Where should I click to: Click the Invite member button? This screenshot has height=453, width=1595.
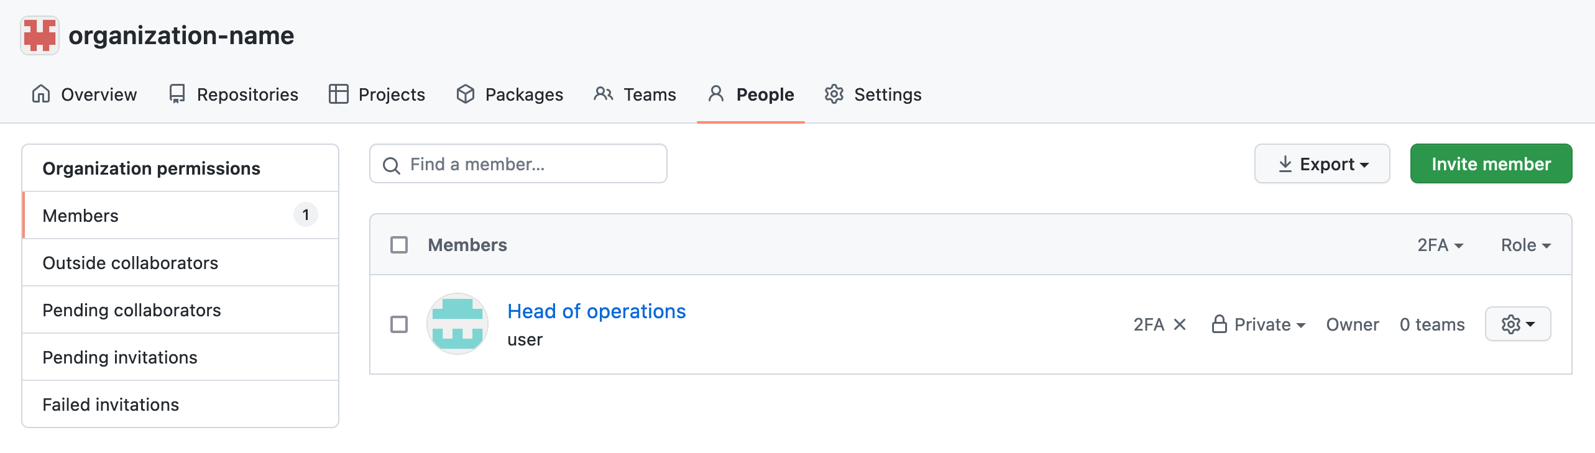[x=1491, y=164]
